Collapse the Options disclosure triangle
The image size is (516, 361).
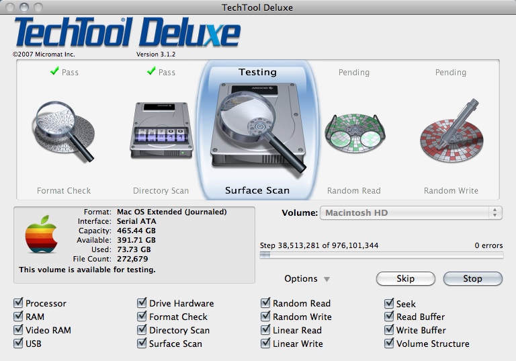327,279
